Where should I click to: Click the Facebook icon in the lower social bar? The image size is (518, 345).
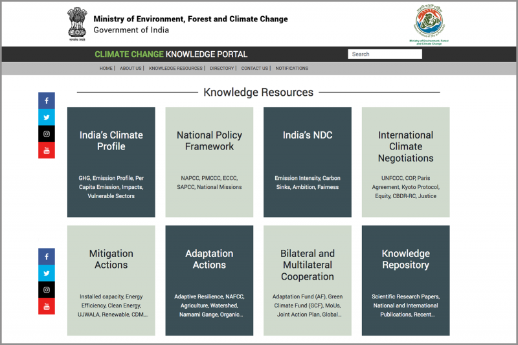[x=47, y=256]
